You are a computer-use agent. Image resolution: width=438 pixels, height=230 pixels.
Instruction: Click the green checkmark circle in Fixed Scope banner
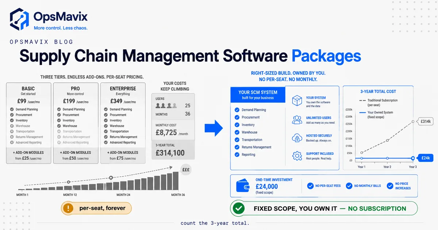click(x=239, y=208)
